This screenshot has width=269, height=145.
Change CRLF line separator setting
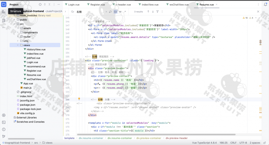[233, 143]
